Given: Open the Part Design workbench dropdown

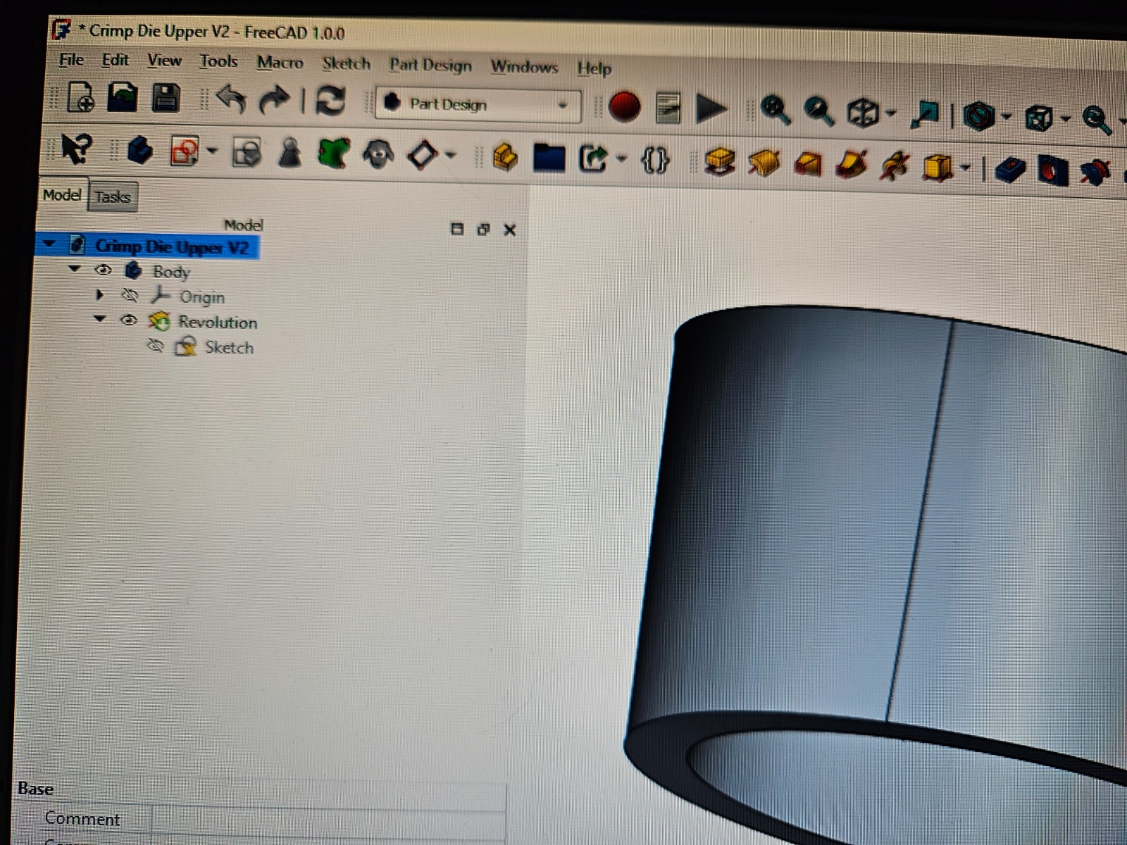Looking at the screenshot, I should (478, 105).
